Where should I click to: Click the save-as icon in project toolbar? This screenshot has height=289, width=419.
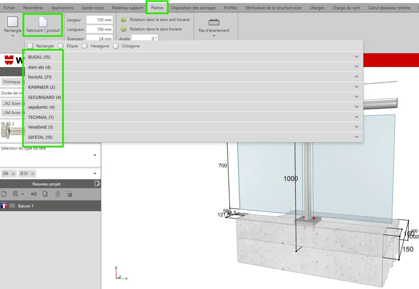tap(69, 194)
